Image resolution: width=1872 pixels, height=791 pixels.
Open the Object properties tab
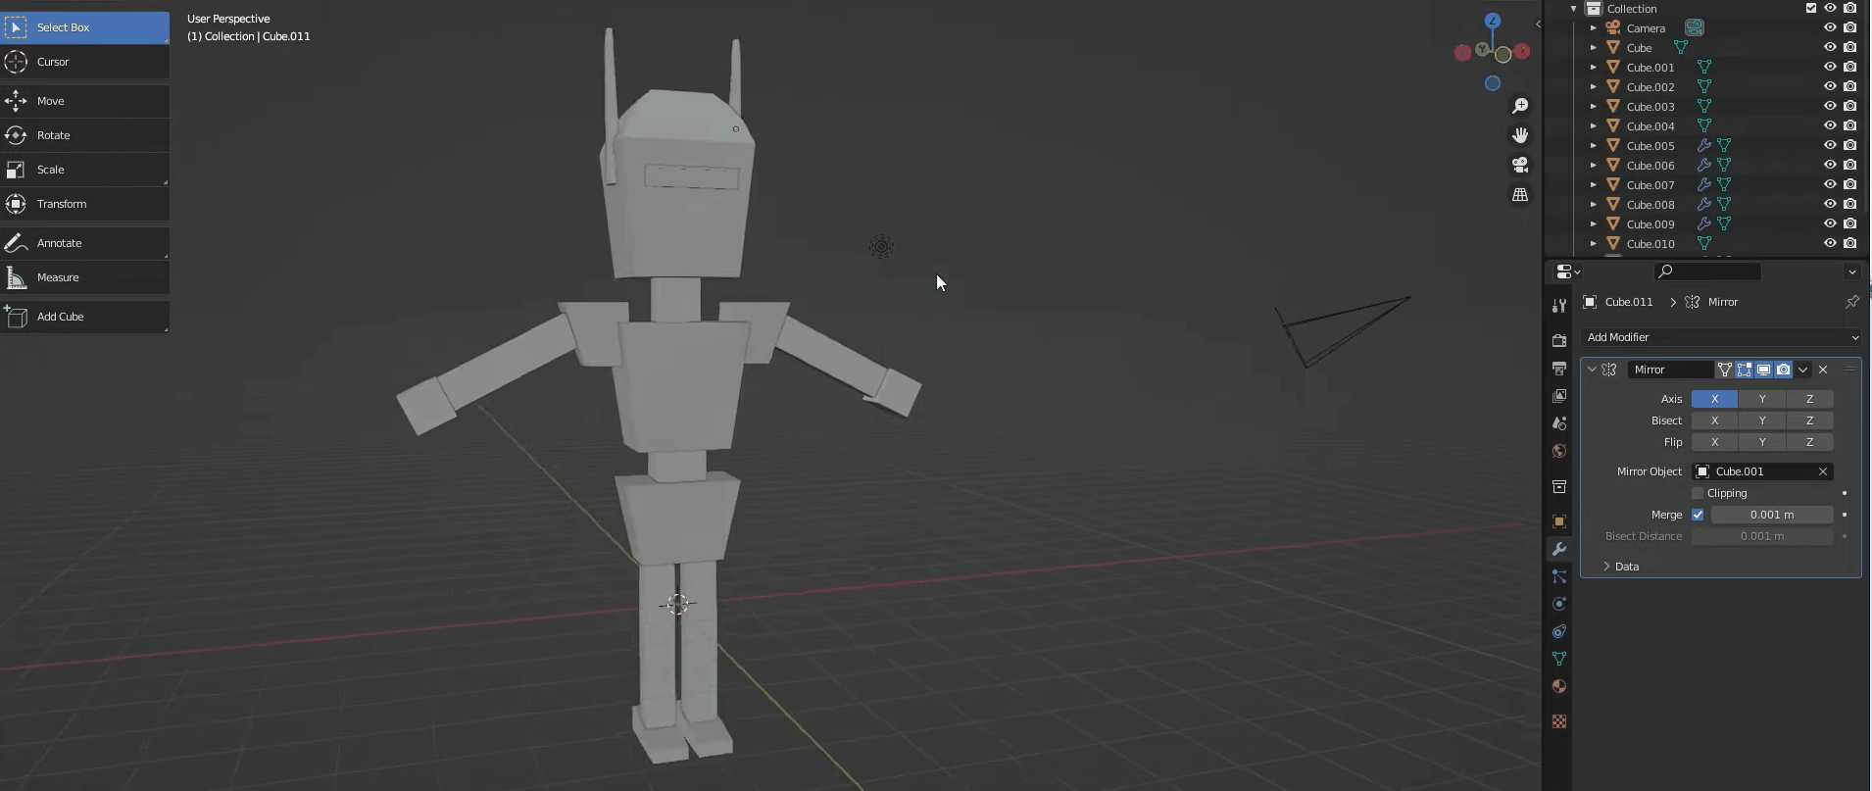click(x=1559, y=521)
